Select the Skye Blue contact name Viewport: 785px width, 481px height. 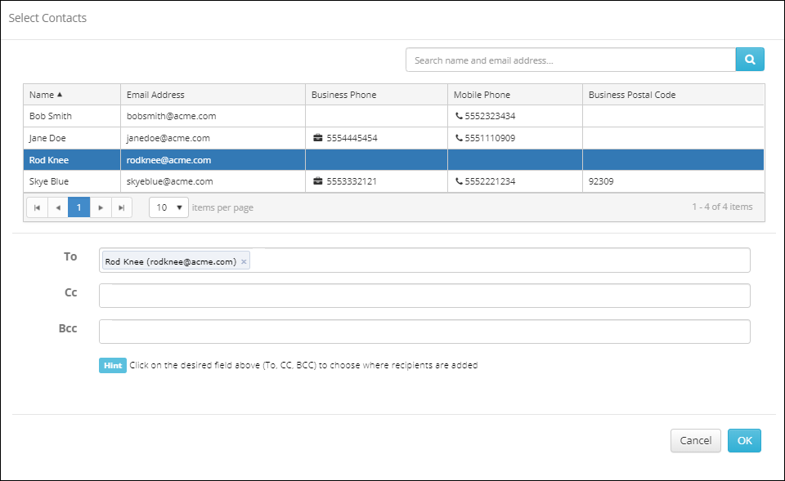point(49,181)
